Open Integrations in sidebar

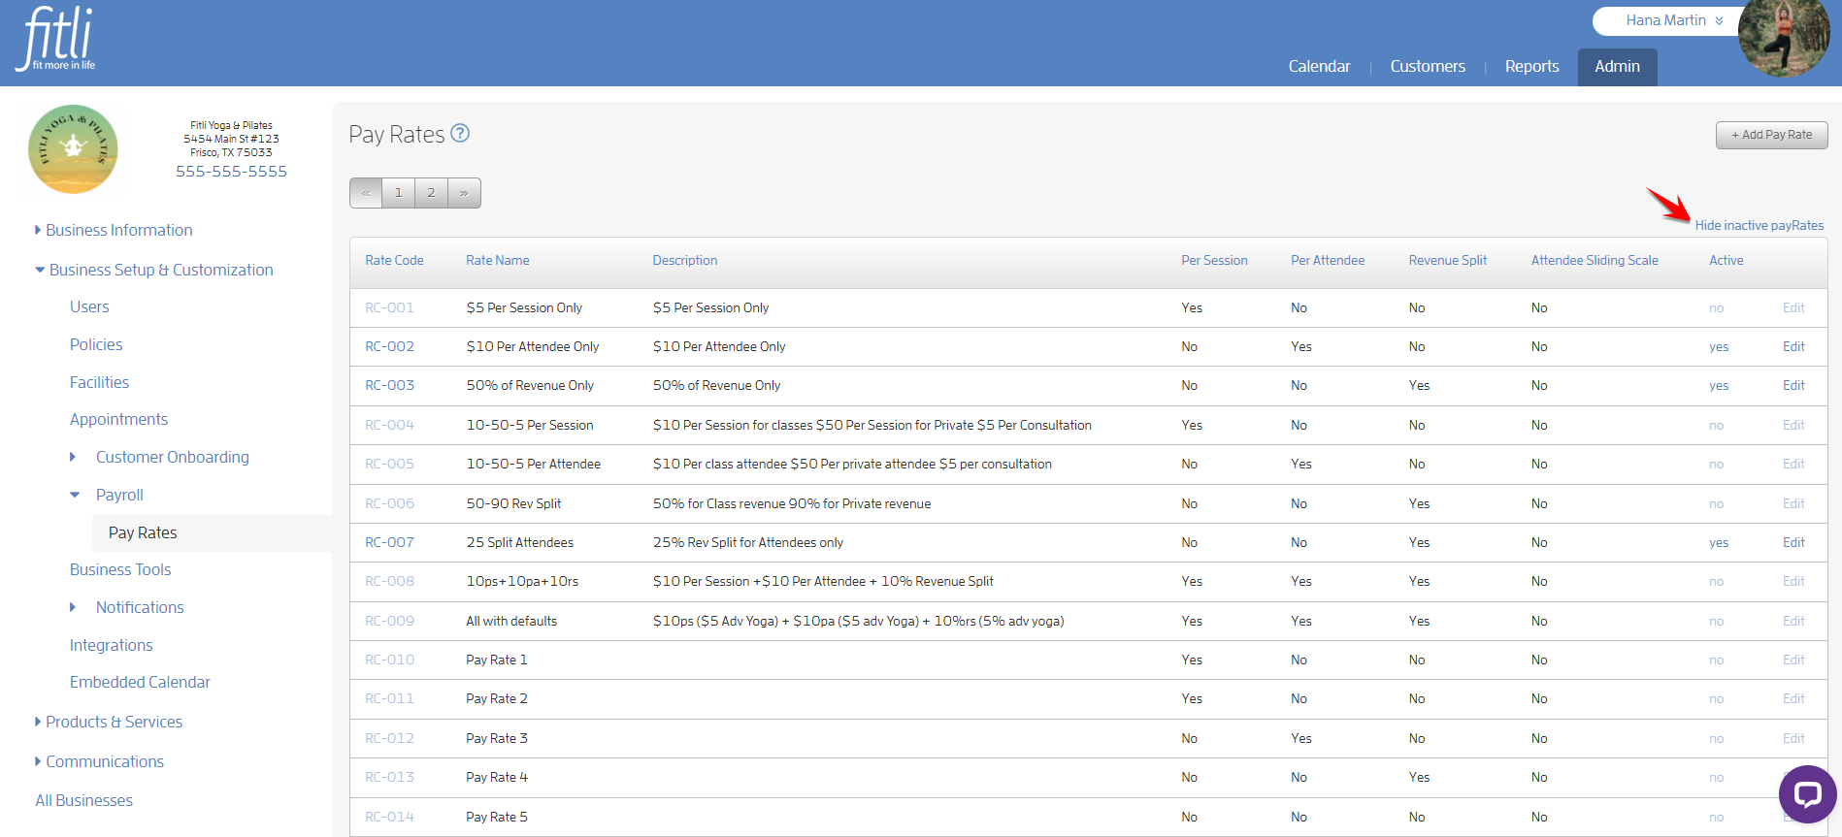pyautogui.click(x=111, y=645)
